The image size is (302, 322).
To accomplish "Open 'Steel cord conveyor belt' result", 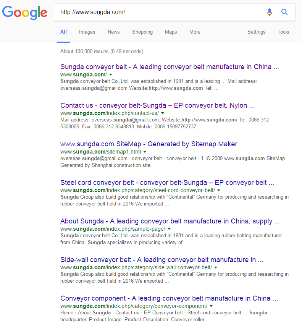I will [167, 183].
